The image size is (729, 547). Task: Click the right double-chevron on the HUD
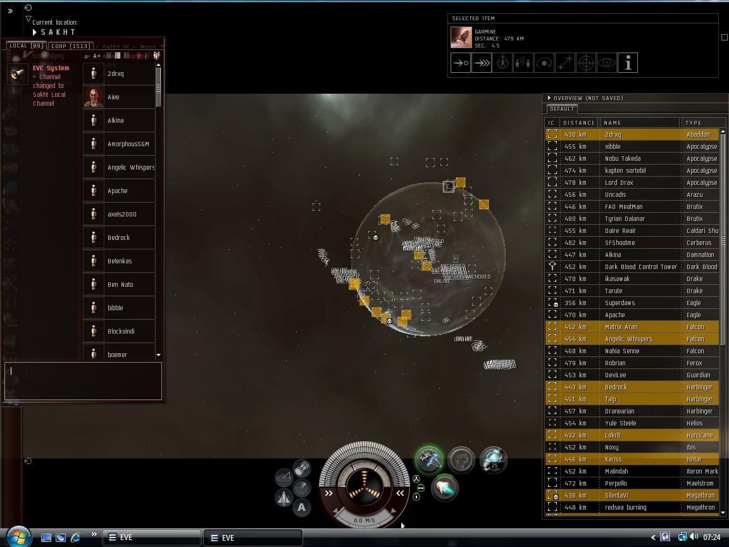[400, 493]
